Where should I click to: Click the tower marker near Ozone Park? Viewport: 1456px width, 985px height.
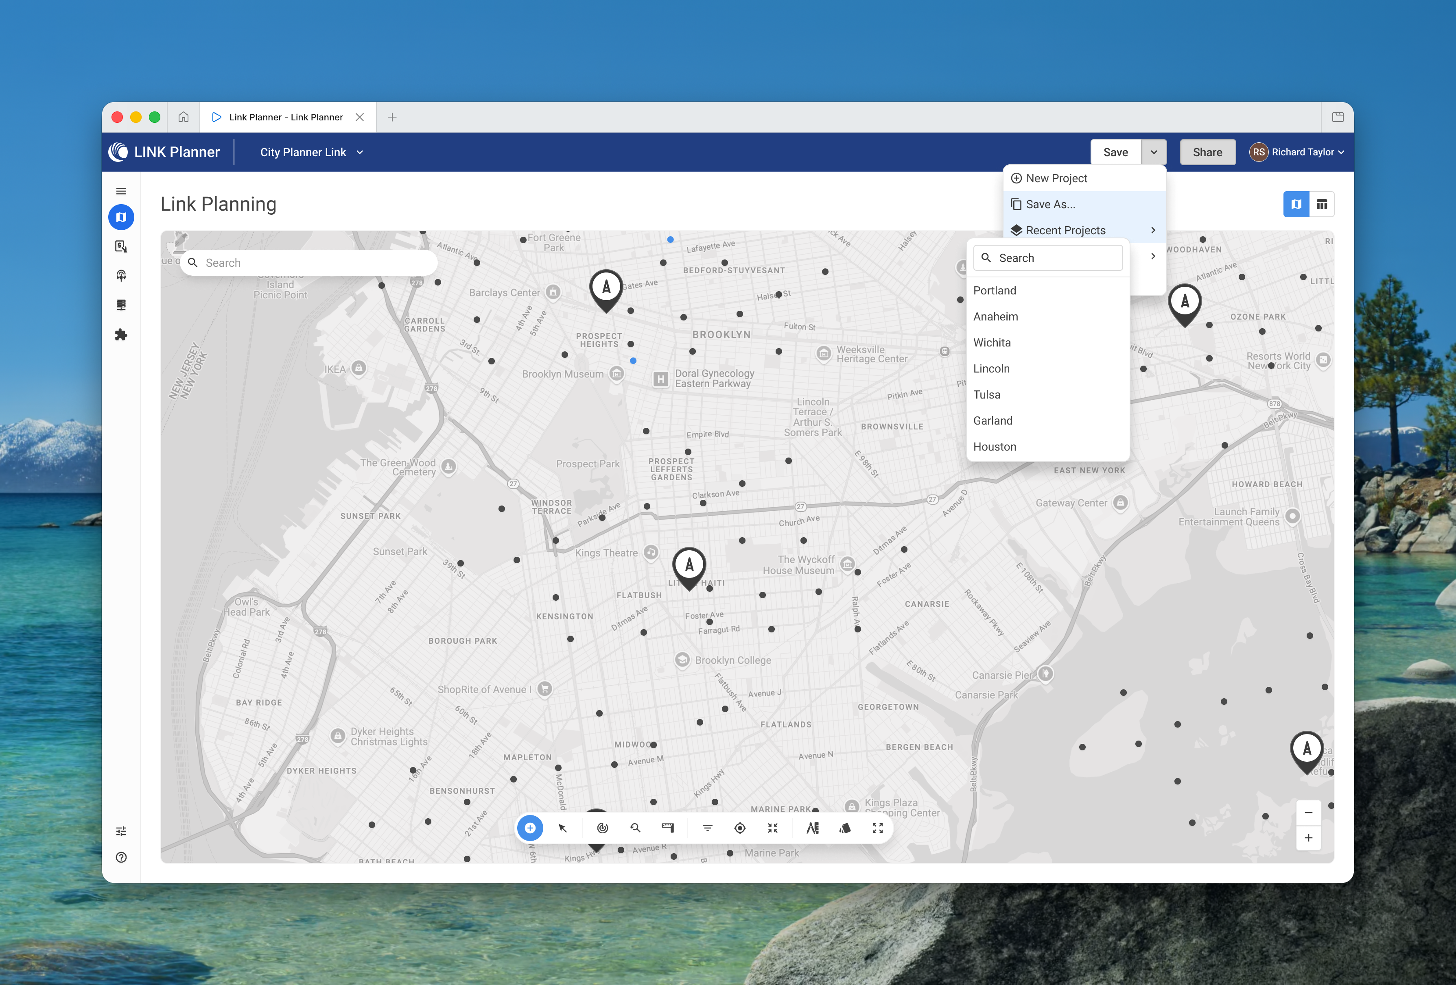click(x=1185, y=305)
